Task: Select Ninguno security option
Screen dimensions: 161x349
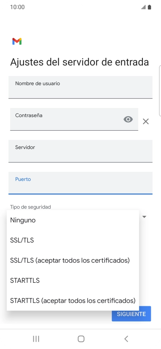Action: click(73, 220)
